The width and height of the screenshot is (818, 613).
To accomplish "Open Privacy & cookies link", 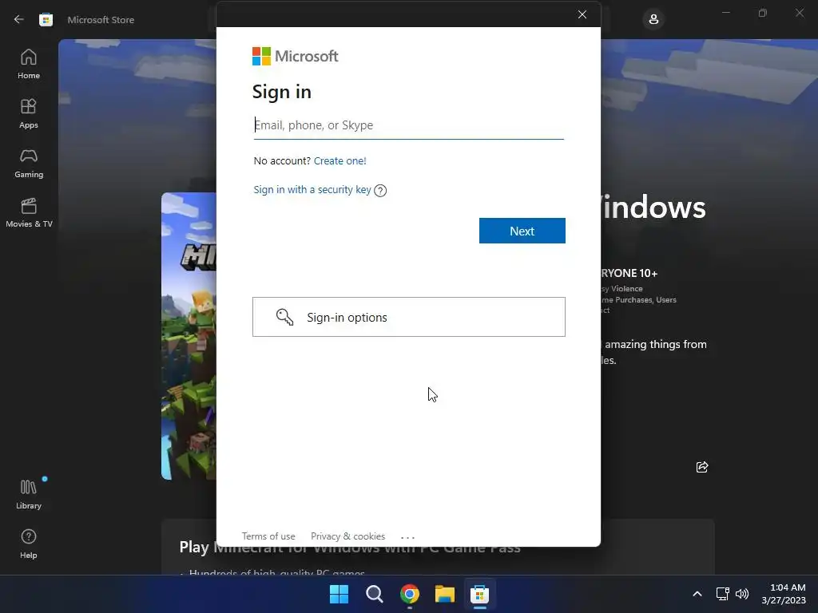I will tap(348, 536).
